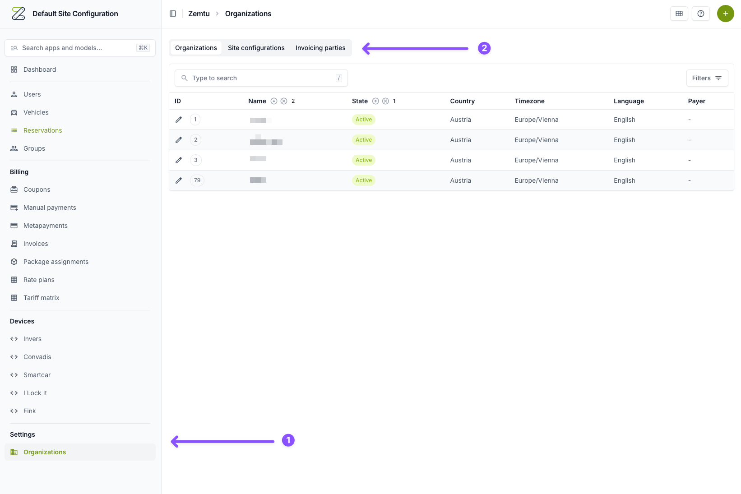Click the green plus add button
Viewport: 741px width, 494px height.
pos(726,14)
